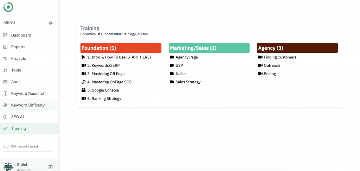Viewport: 360px width, 171px height.
Task: Click the theme palette icon beside MENU
Action: coord(51,23)
